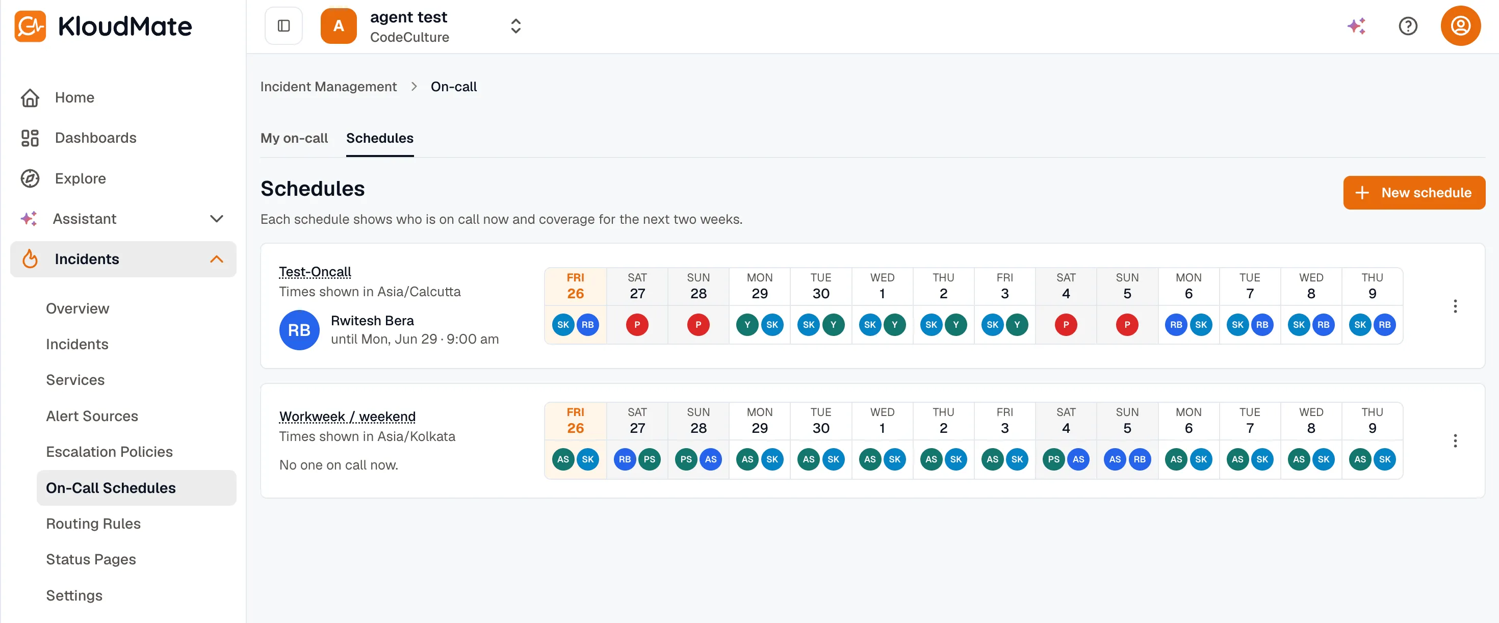This screenshot has width=1499, height=623.
Task: Open Settings in the sidebar
Action: click(74, 595)
